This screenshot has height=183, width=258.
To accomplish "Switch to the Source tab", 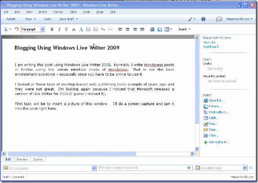I will 38,159.
